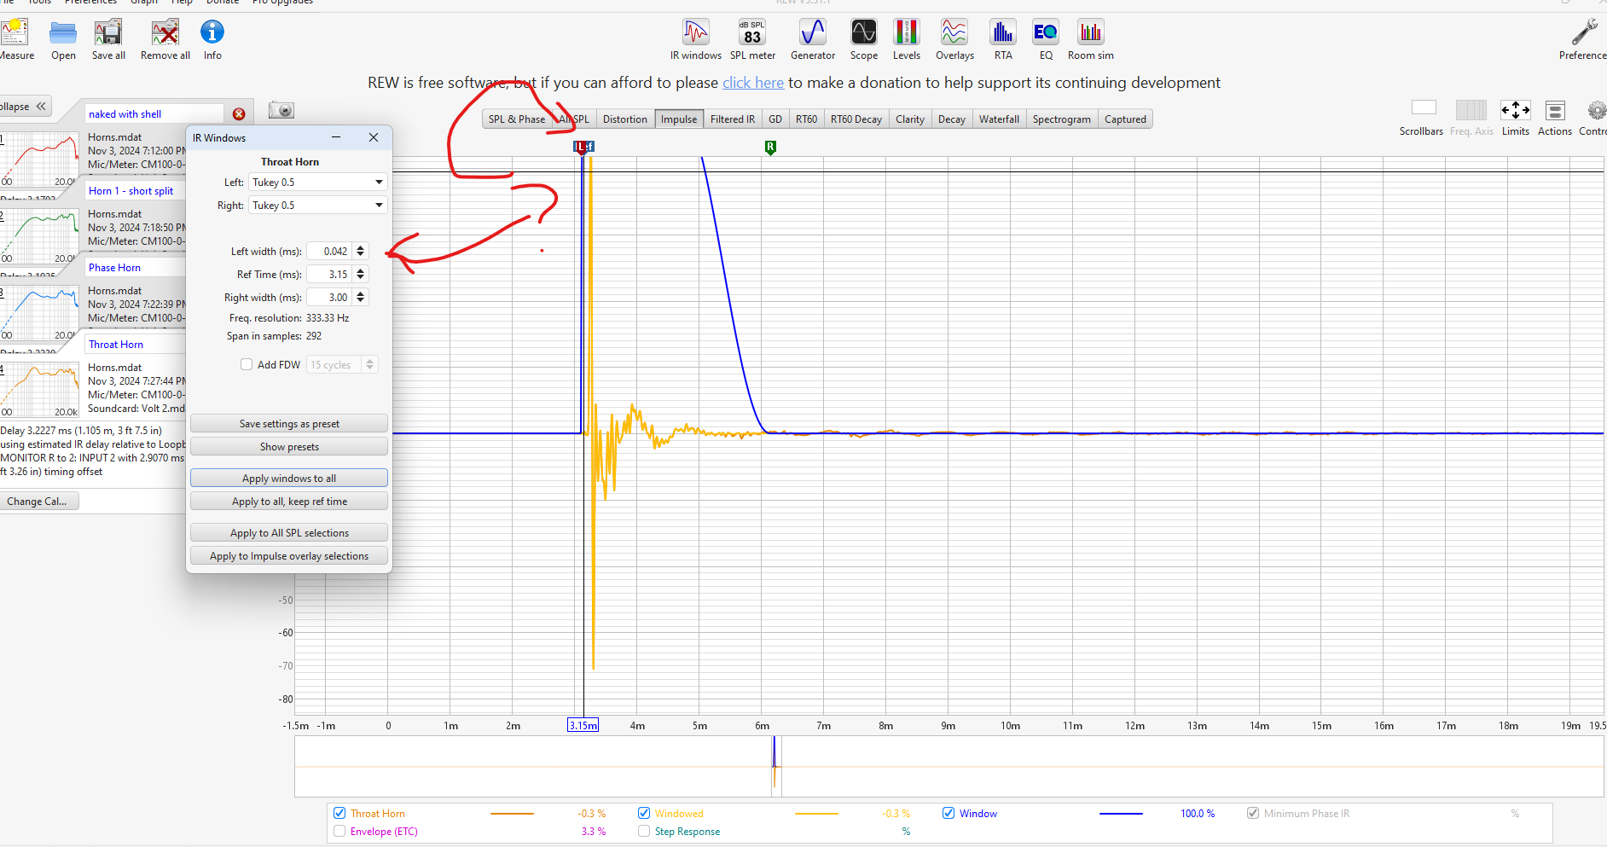The width and height of the screenshot is (1607, 847).
Task: Expand Left window type dropdown
Action: tap(379, 183)
